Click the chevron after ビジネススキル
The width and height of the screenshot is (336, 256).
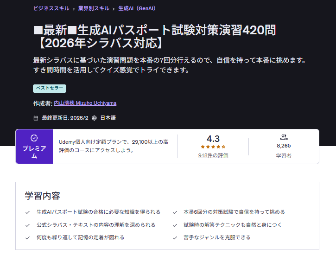pos(74,8)
